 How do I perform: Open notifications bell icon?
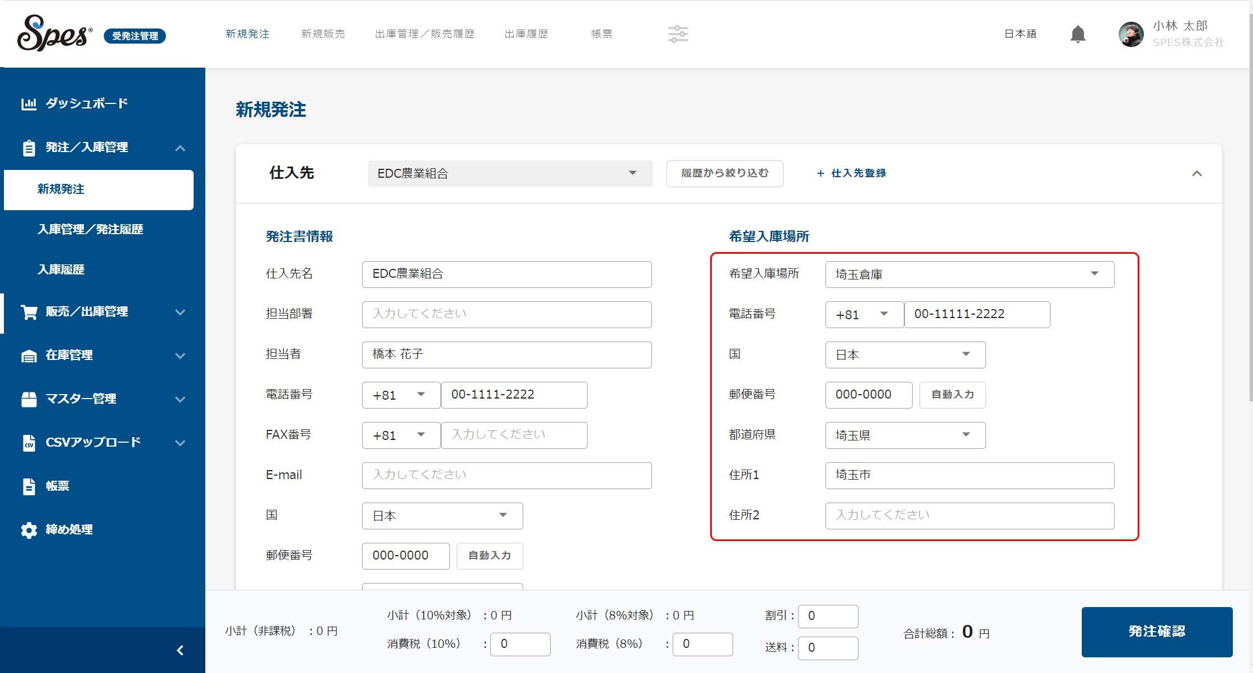[1078, 34]
